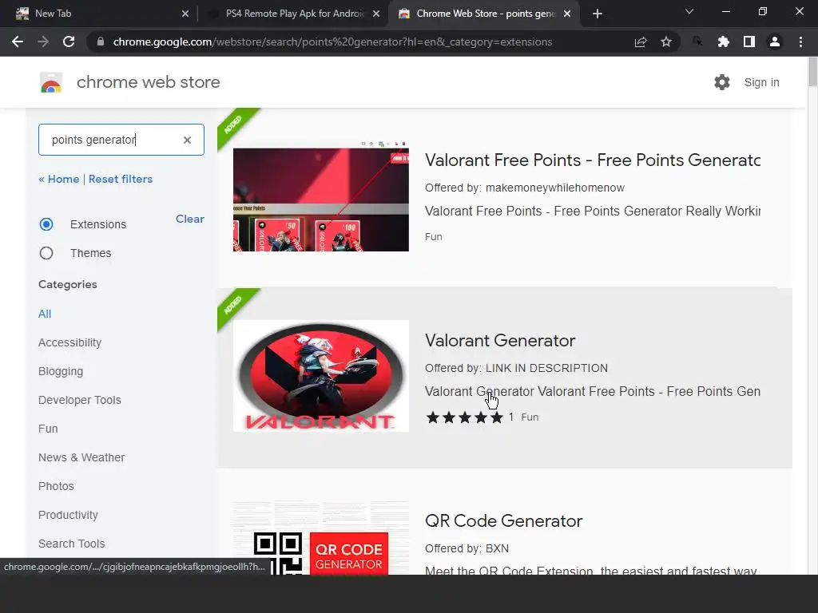Image resolution: width=818 pixels, height=613 pixels.
Task: Select the Blogging category
Action: [61, 371]
